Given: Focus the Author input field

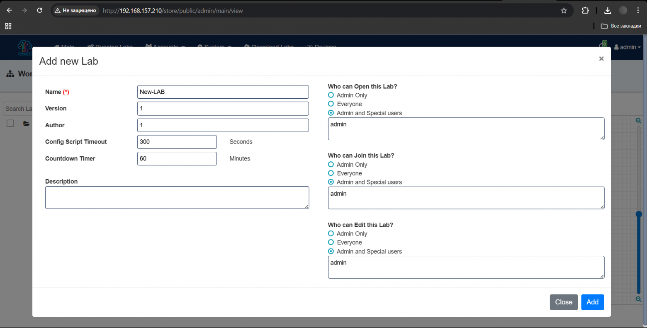Looking at the screenshot, I should [x=223, y=125].
